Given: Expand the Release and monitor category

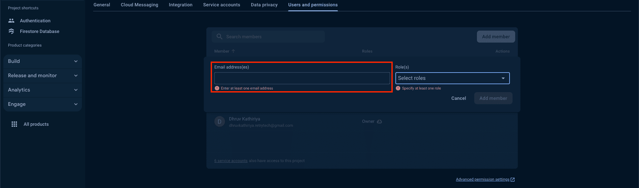Looking at the screenshot, I should [x=43, y=76].
